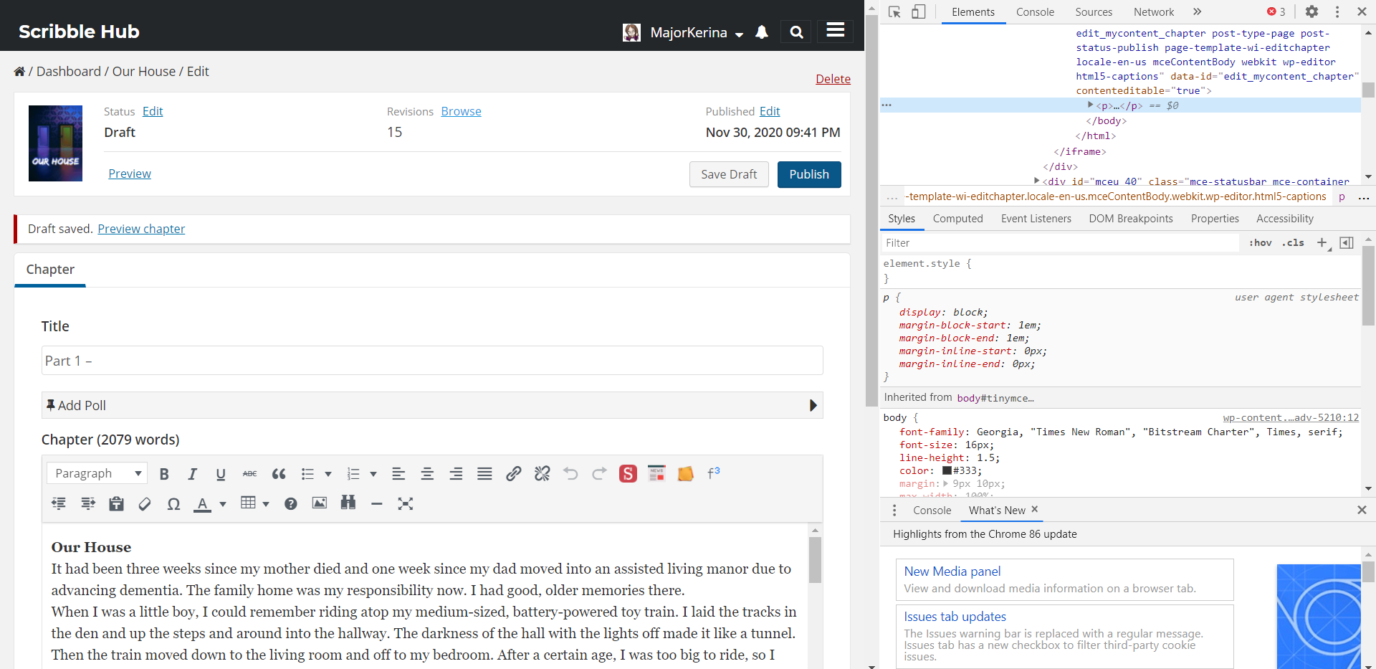Screen dimensions: 1376x669
Task: Open the Preview chapter link
Action: [x=141, y=229]
